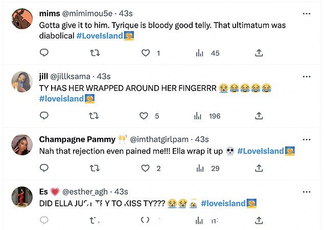
Task: Open more options for mims' tweet
Action: click(x=307, y=14)
